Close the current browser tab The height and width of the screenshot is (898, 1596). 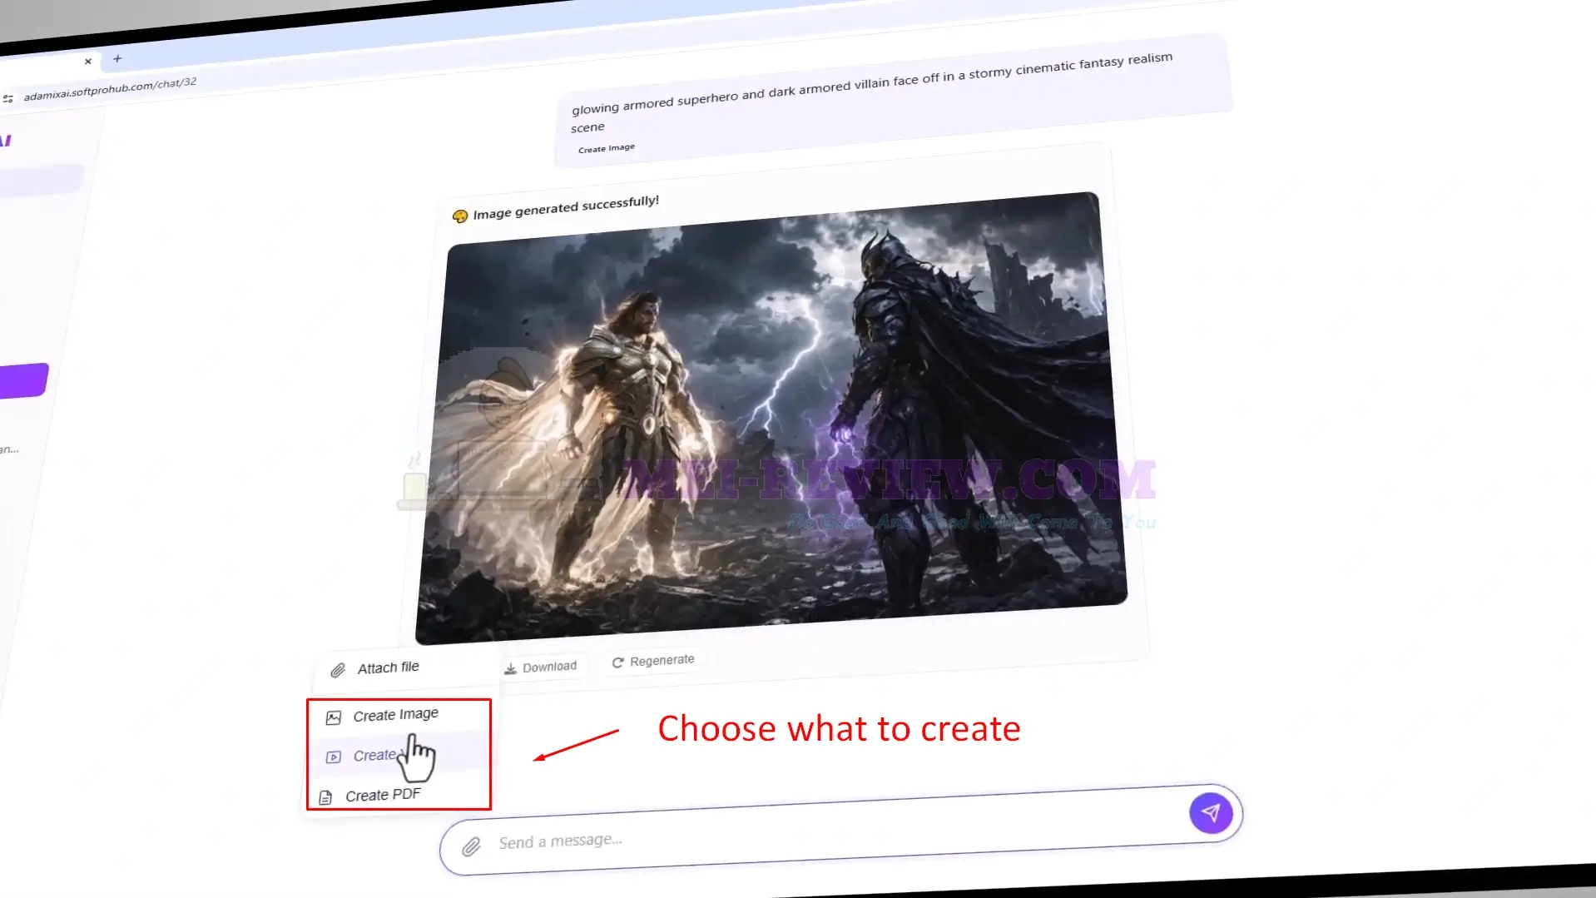coord(88,61)
